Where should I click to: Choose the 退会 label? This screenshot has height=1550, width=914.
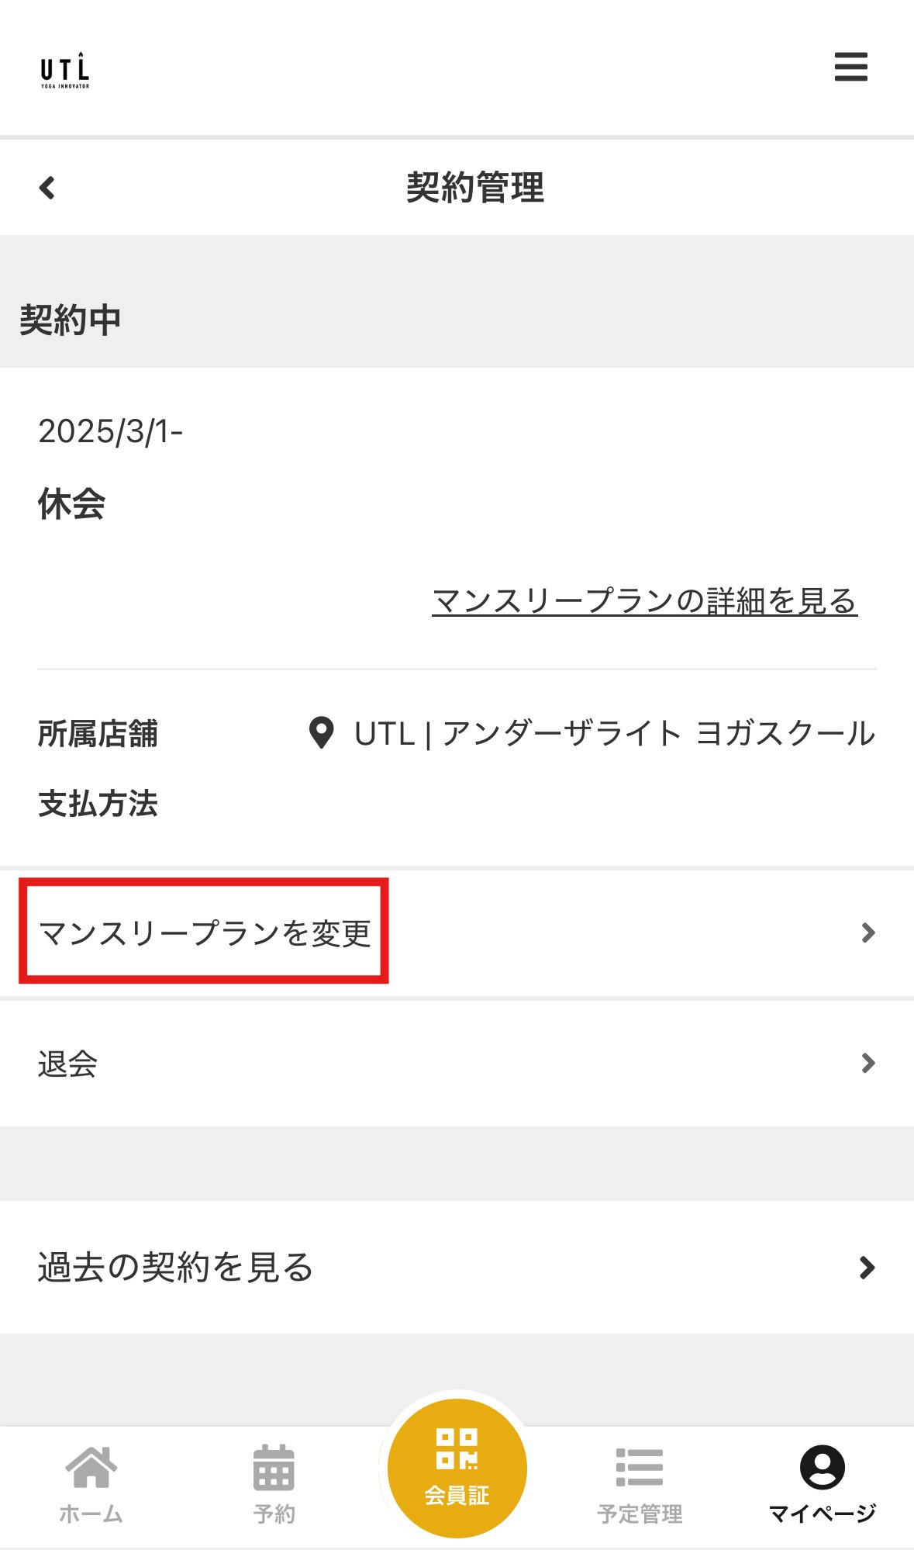pos(67,1064)
